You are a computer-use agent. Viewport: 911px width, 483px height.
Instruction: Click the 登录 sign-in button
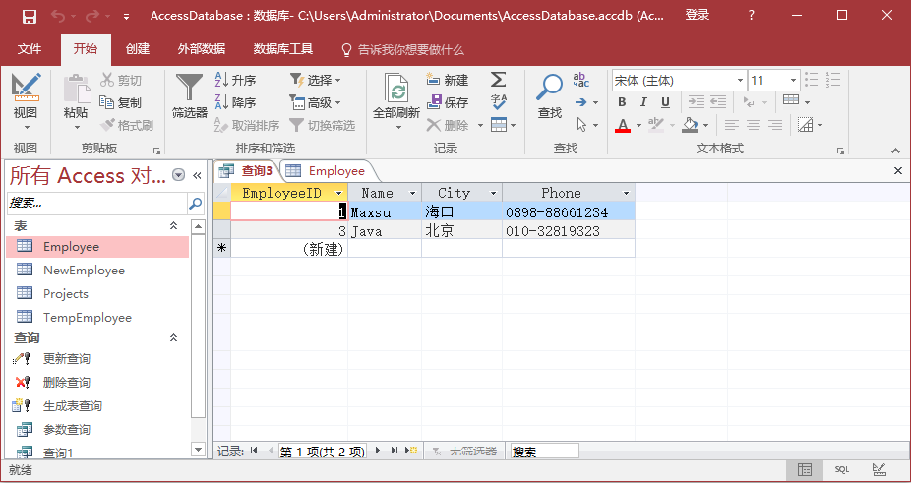coord(698,16)
